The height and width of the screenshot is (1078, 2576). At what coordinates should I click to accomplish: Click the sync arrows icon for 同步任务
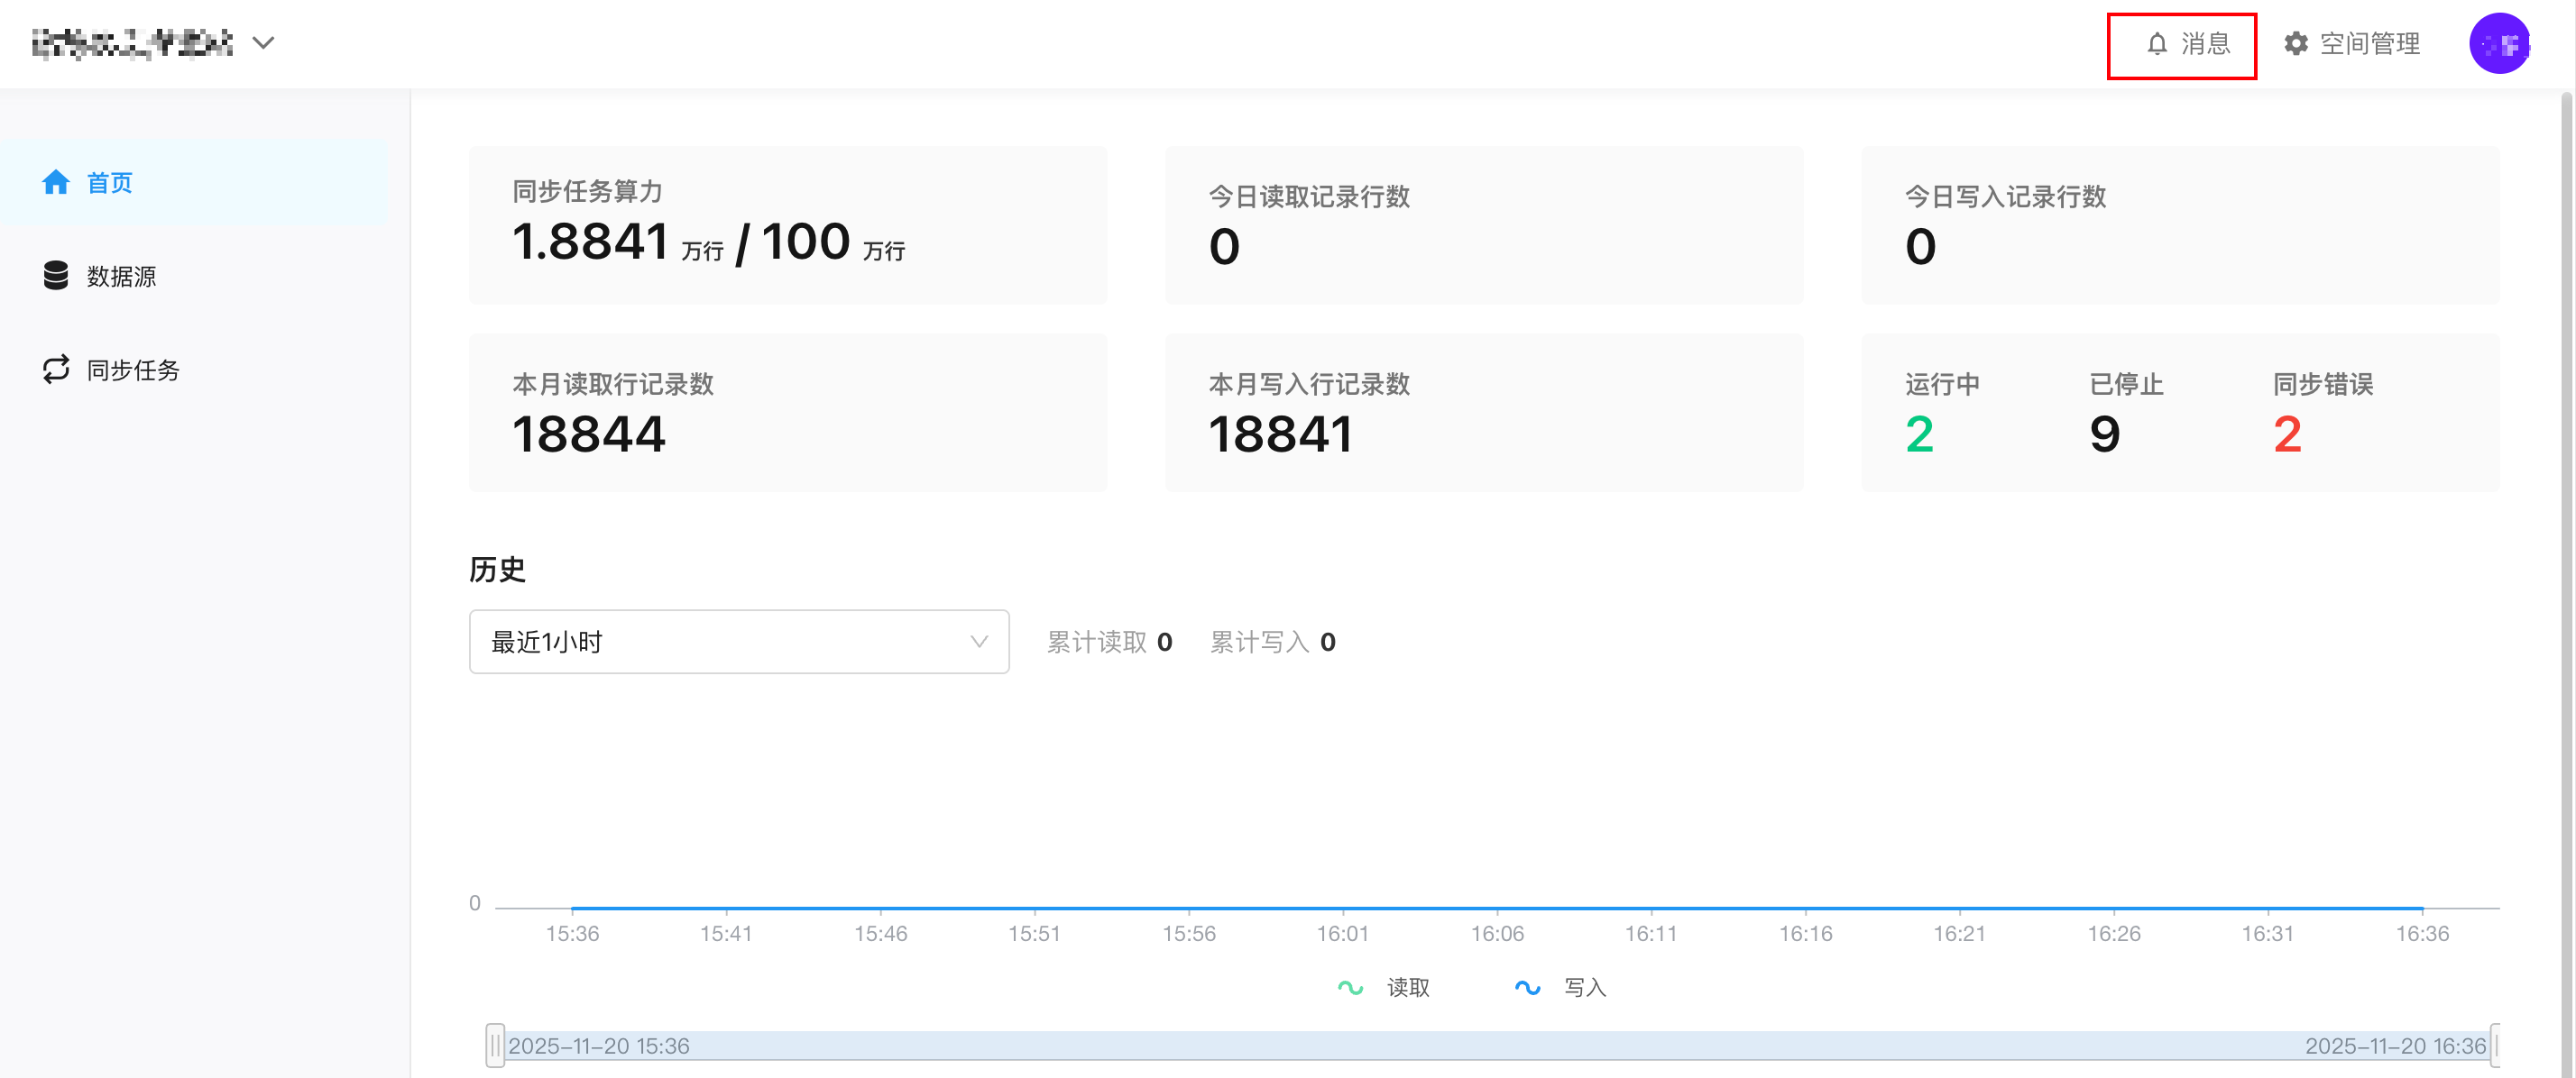click(x=56, y=370)
